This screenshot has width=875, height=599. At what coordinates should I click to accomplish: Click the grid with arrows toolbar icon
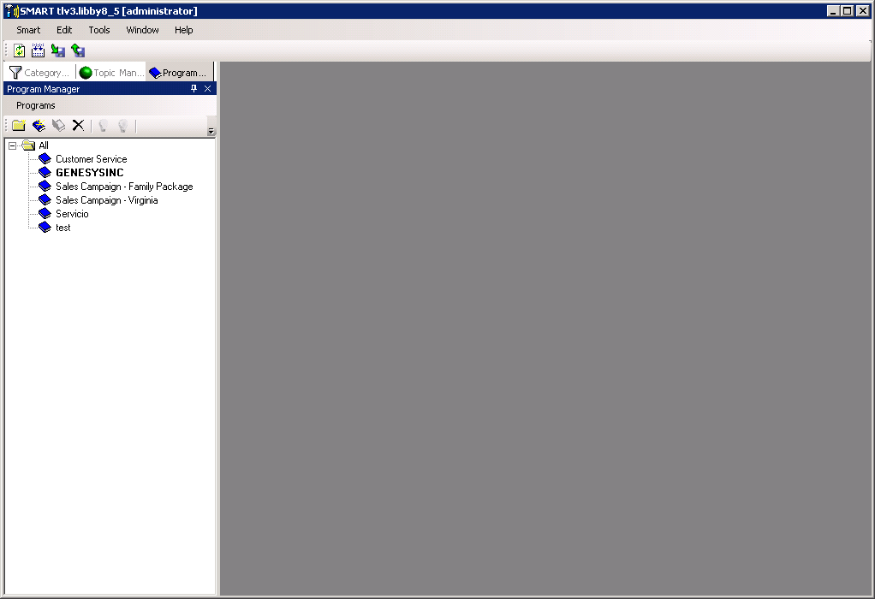coord(39,50)
